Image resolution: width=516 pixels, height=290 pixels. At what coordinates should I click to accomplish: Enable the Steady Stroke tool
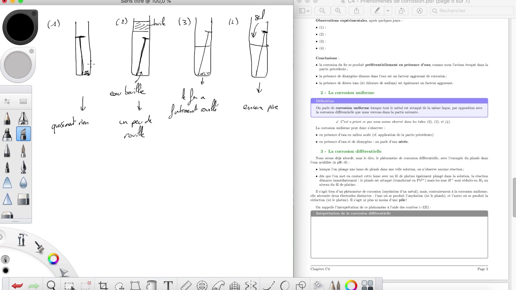pyautogui.click(x=268, y=286)
